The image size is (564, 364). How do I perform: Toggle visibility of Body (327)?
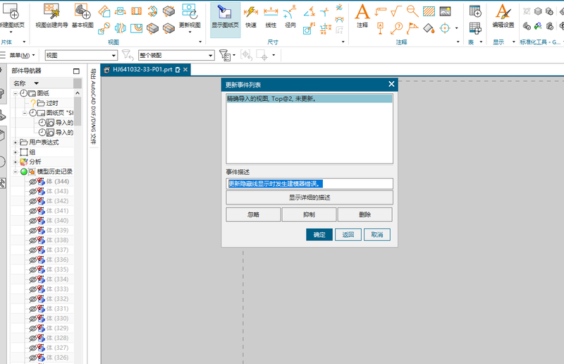point(32,348)
